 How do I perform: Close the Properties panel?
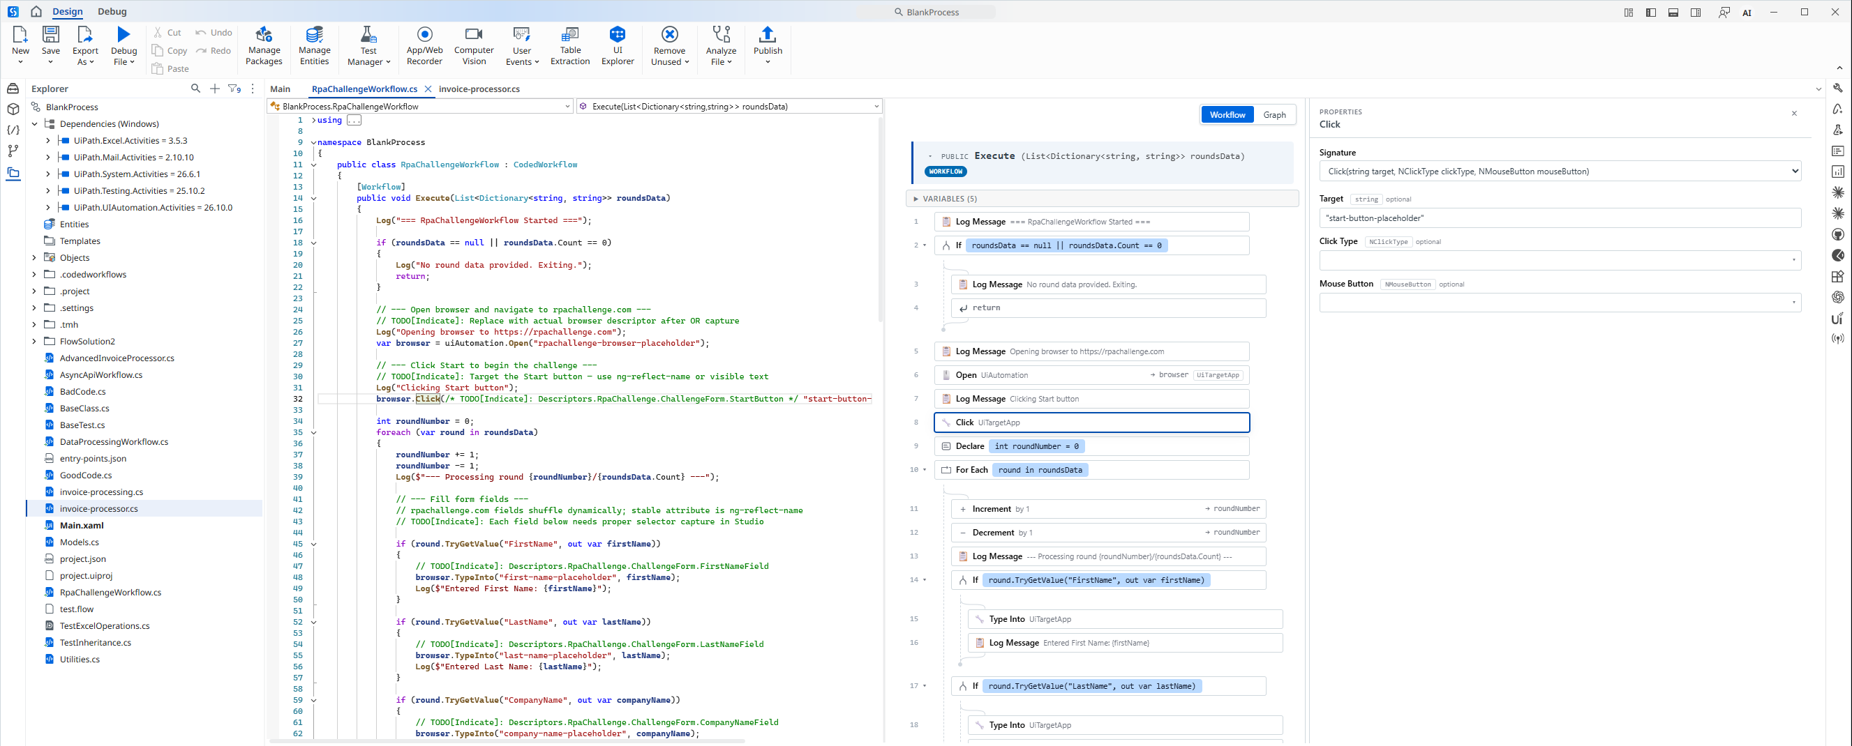tap(1794, 114)
